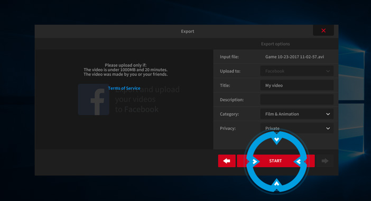The image size is (371, 201).
Task: Click the Input file: label
Action: point(229,57)
